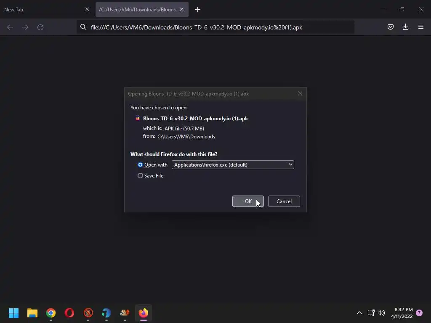This screenshot has height=323, width=431.
Task: Save to Pocket icon in toolbar
Action: [390, 27]
